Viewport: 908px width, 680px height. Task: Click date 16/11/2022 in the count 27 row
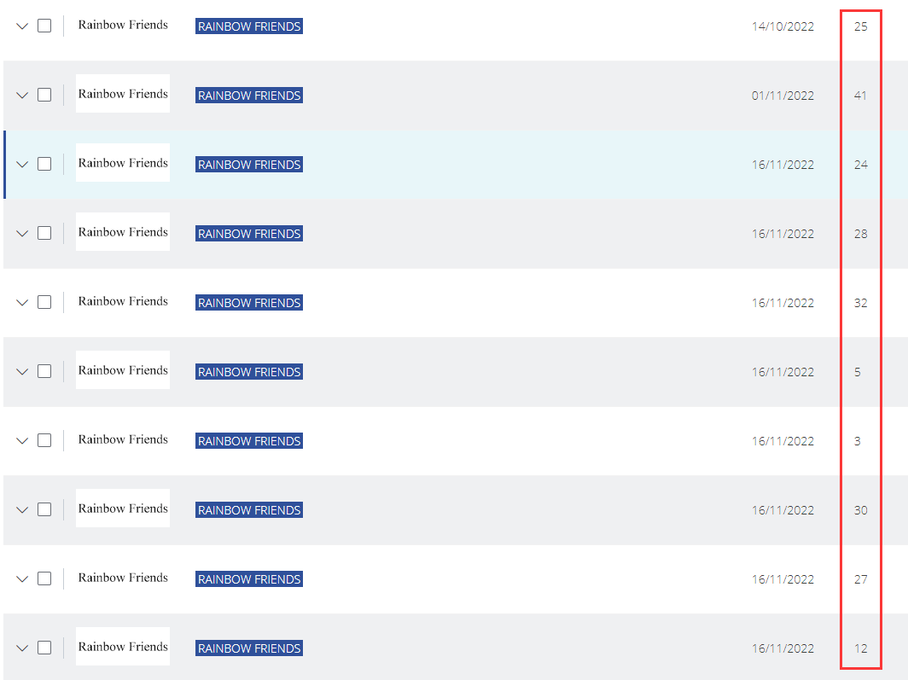tap(783, 579)
